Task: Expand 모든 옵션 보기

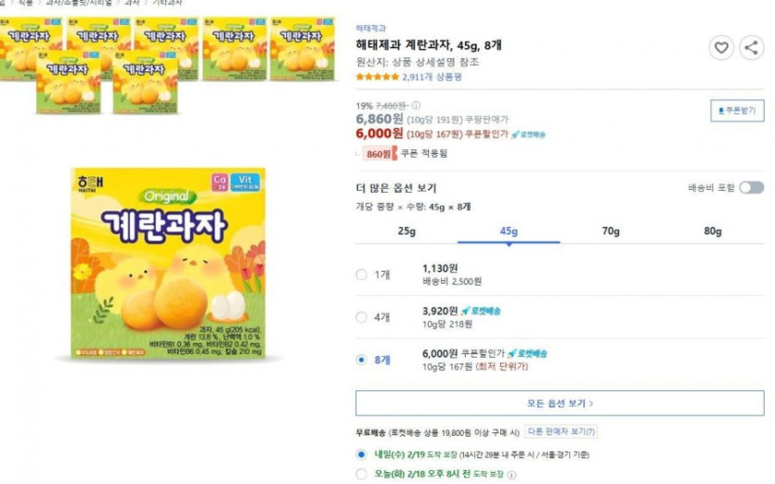Action: (560, 403)
